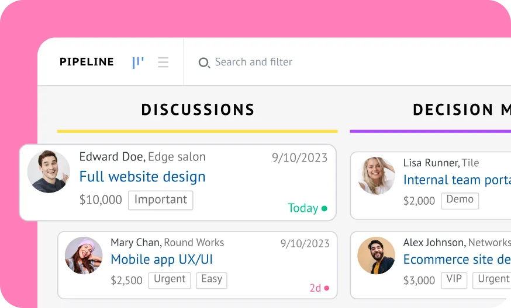Click the Easy tag on Mary's lead
Screen dimensions: 511x308
212,279
